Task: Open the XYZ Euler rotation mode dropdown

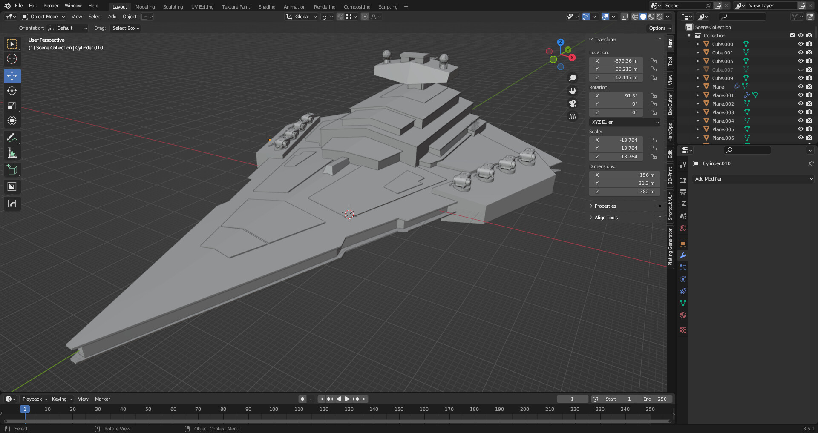Action: pos(625,122)
